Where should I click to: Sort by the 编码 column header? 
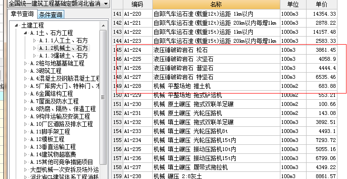(138, 4)
